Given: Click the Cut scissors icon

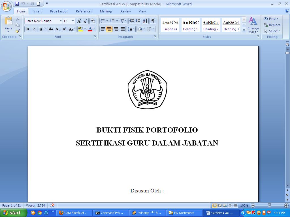Looking at the screenshot, I should coord(17,19).
